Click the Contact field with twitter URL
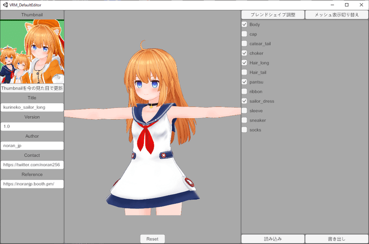The width and height of the screenshot is (369, 244). pos(32,165)
